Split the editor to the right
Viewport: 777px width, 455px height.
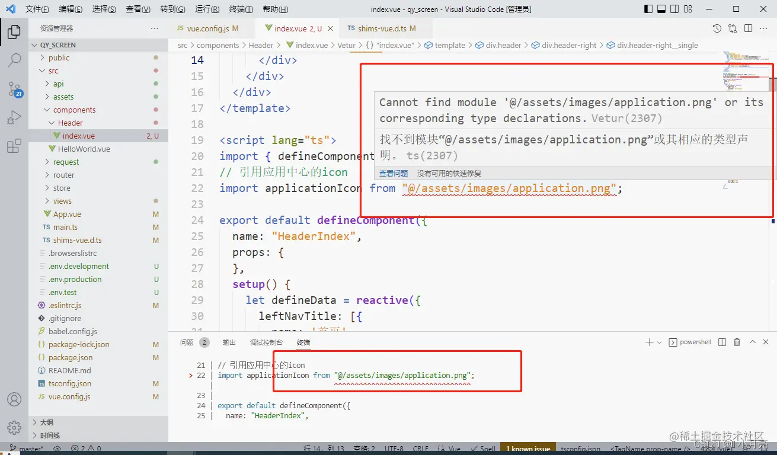748,28
